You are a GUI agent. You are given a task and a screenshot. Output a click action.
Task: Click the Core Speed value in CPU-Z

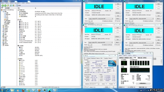coord(94,76)
